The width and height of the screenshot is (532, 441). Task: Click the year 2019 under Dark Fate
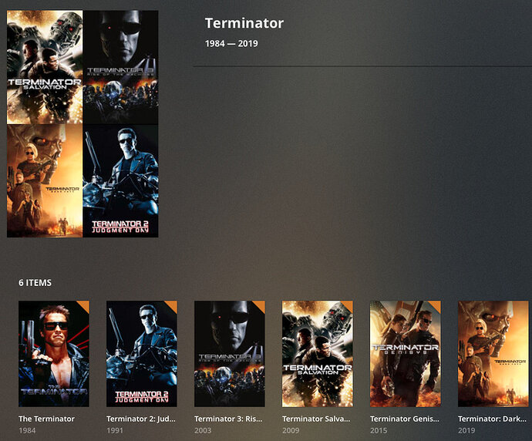click(466, 430)
